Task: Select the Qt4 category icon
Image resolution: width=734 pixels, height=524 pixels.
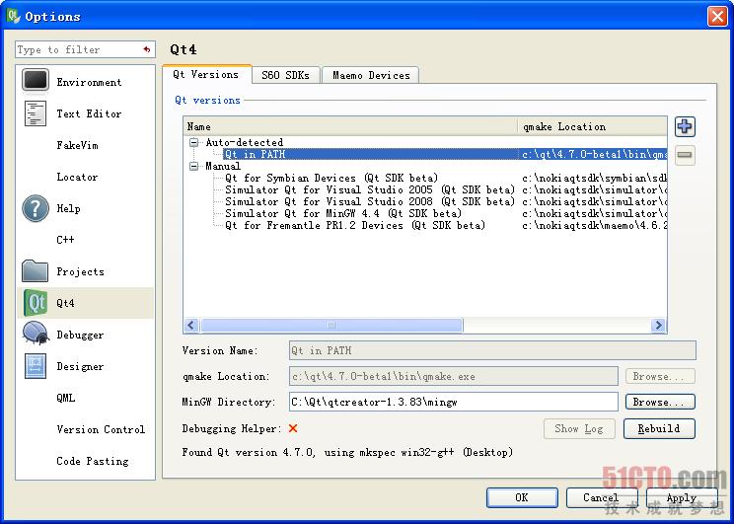Action: 36,303
